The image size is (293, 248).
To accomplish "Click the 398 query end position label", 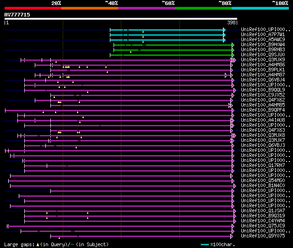I will coord(231,22).
